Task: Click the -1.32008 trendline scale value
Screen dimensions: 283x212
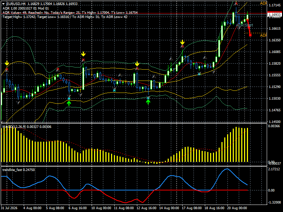Action: point(275,202)
